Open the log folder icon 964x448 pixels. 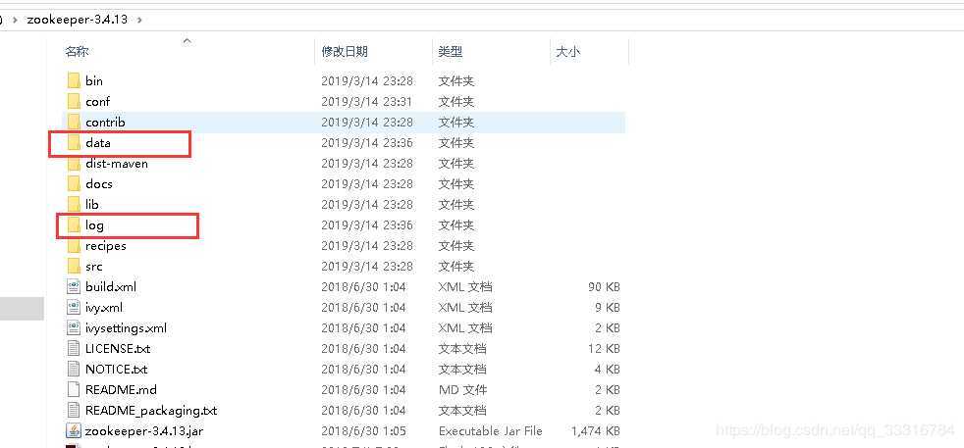pos(74,225)
